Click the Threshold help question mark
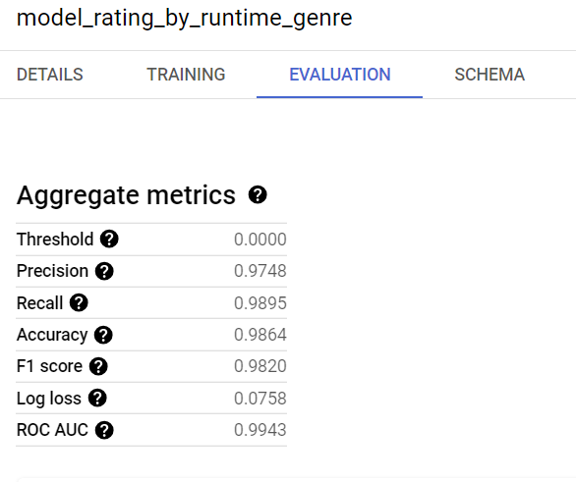Viewport: 576px width, 482px height. [x=109, y=240]
